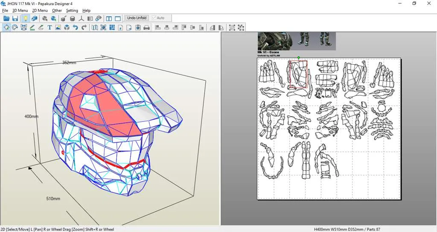Switch to single window layout
This screenshot has width=437, height=232.
118,18
